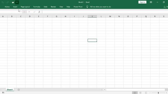This screenshot has height=94, width=168.
Task: Open the Review ribbon tab
Action: point(53,7)
